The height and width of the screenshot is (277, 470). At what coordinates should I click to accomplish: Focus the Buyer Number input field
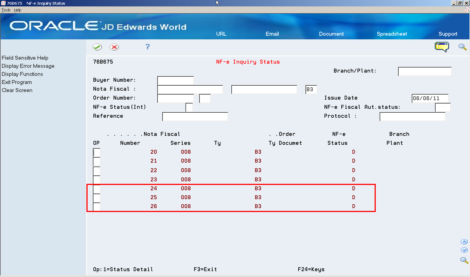175,81
